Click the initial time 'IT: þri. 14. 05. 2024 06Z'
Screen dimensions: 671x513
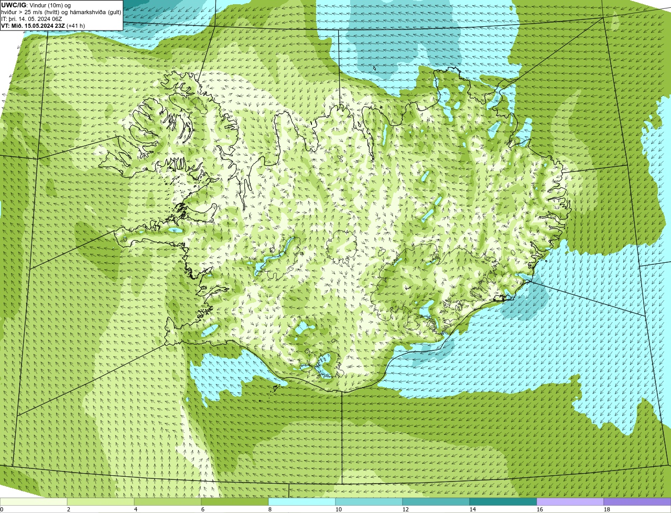[31, 18]
